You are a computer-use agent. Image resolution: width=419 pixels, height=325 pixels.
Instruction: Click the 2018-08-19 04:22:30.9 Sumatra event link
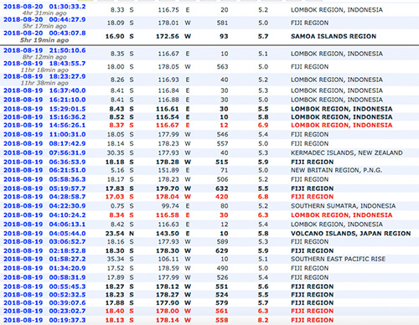coord(44,206)
